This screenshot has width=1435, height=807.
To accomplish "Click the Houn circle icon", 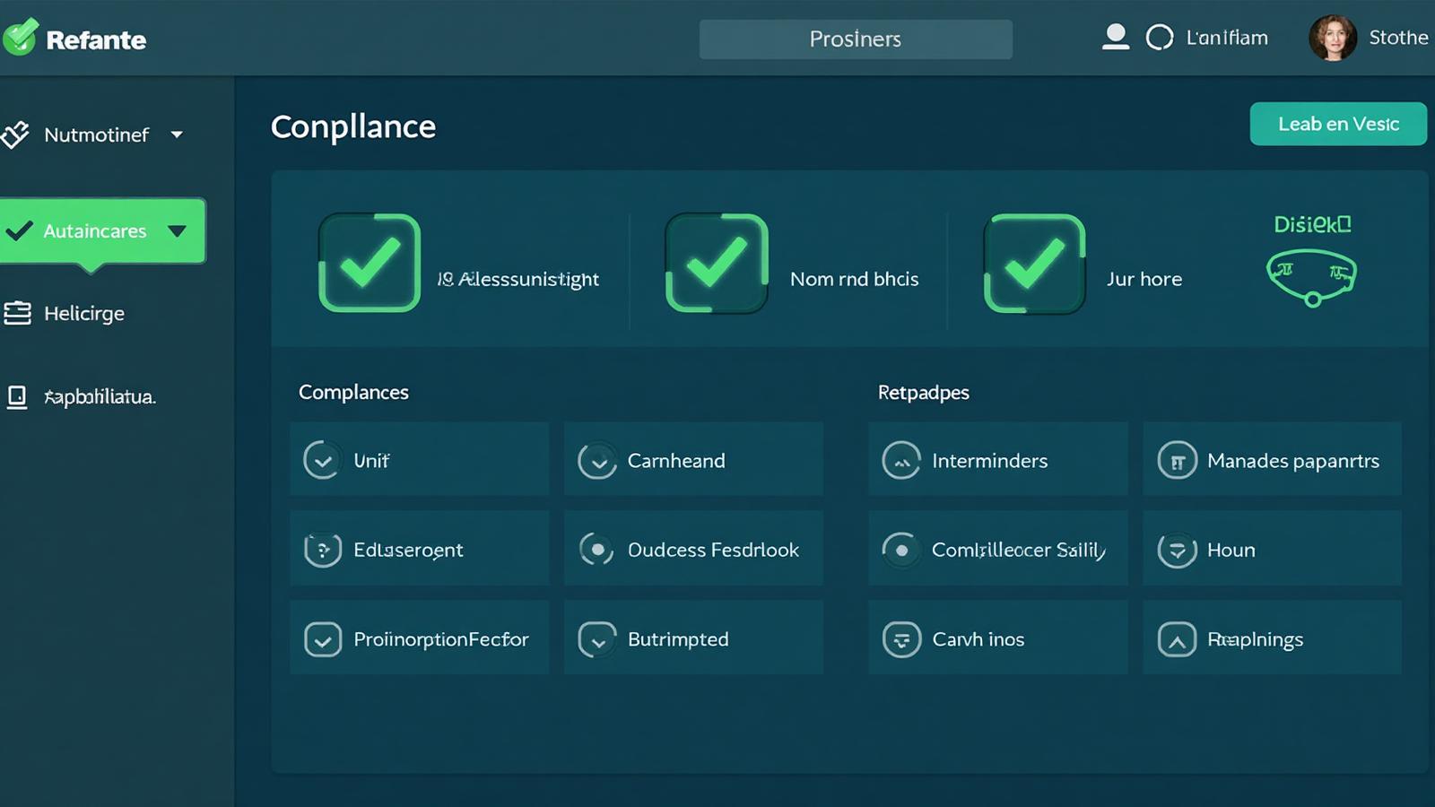I will [x=1177, y=550].
